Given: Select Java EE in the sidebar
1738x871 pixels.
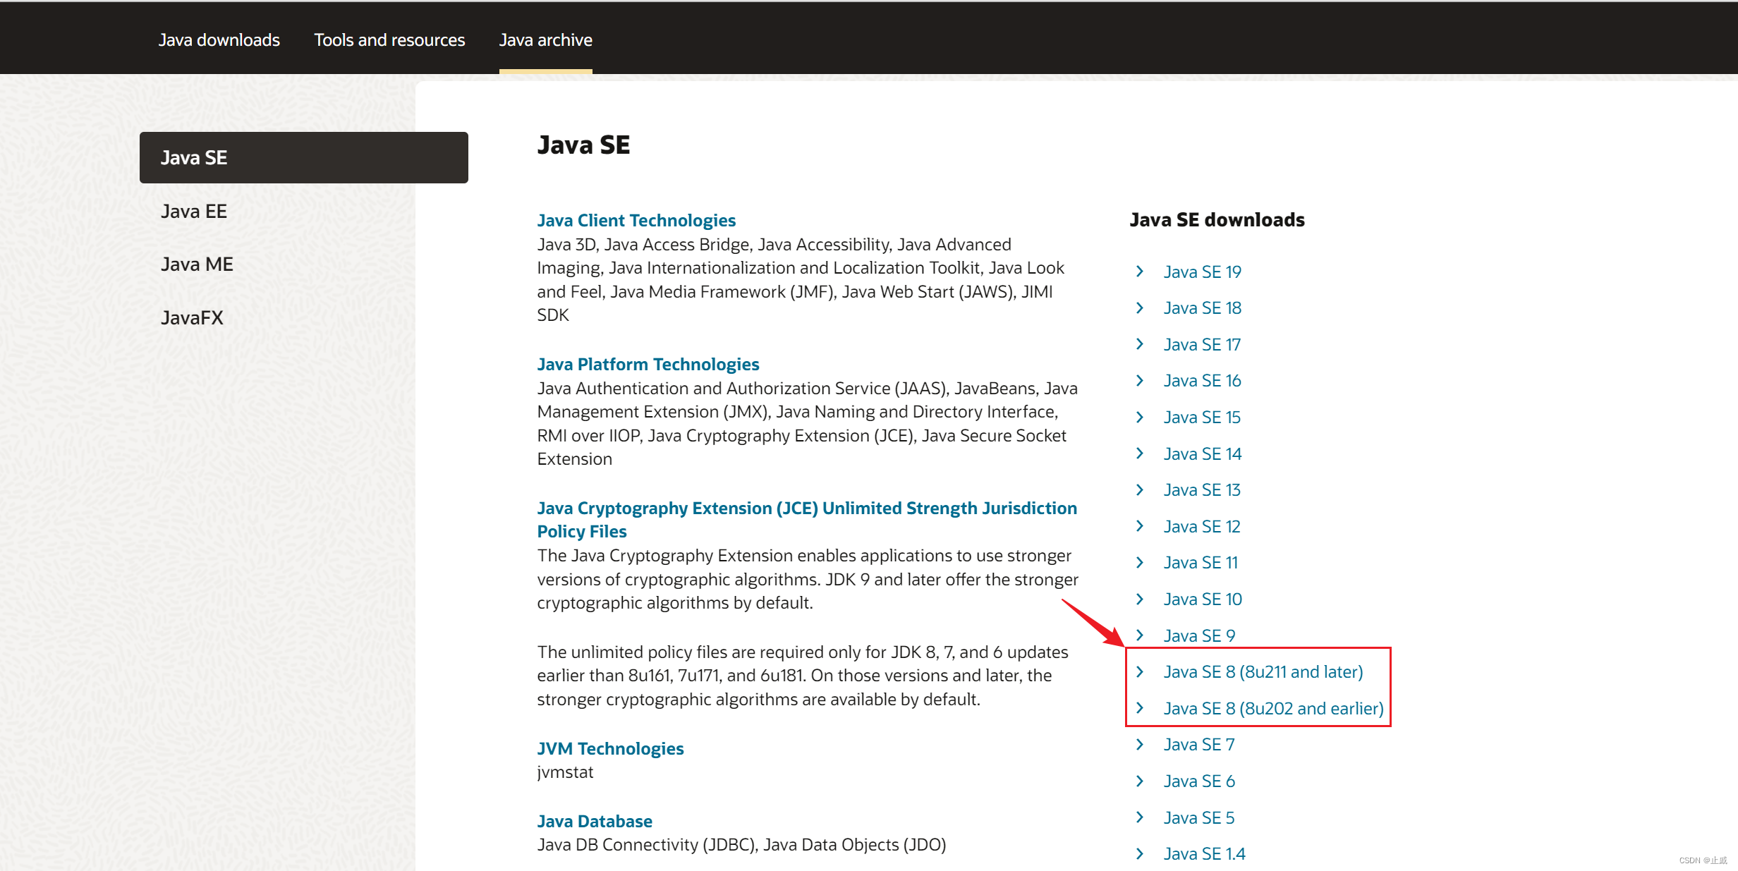Looking at the screenshot, I should pyautogui.click(x=194, y=212).
